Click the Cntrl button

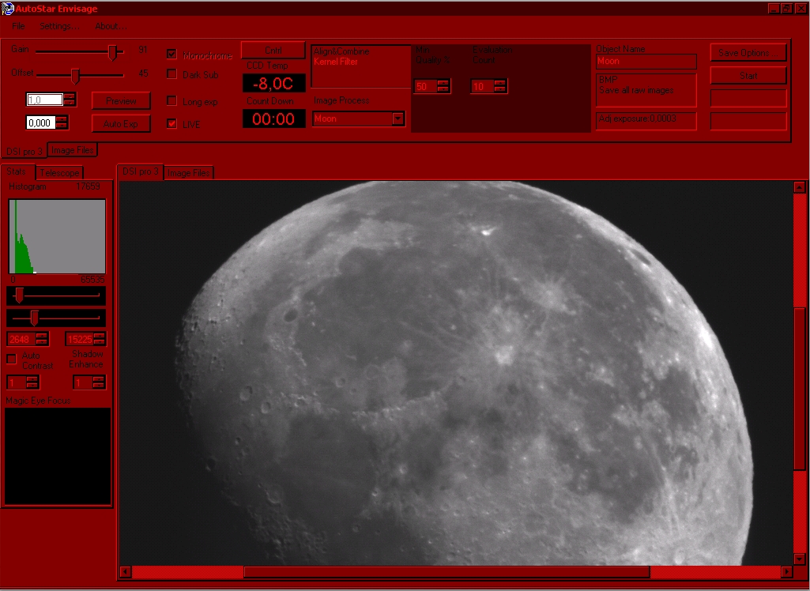tap(273, 50)
